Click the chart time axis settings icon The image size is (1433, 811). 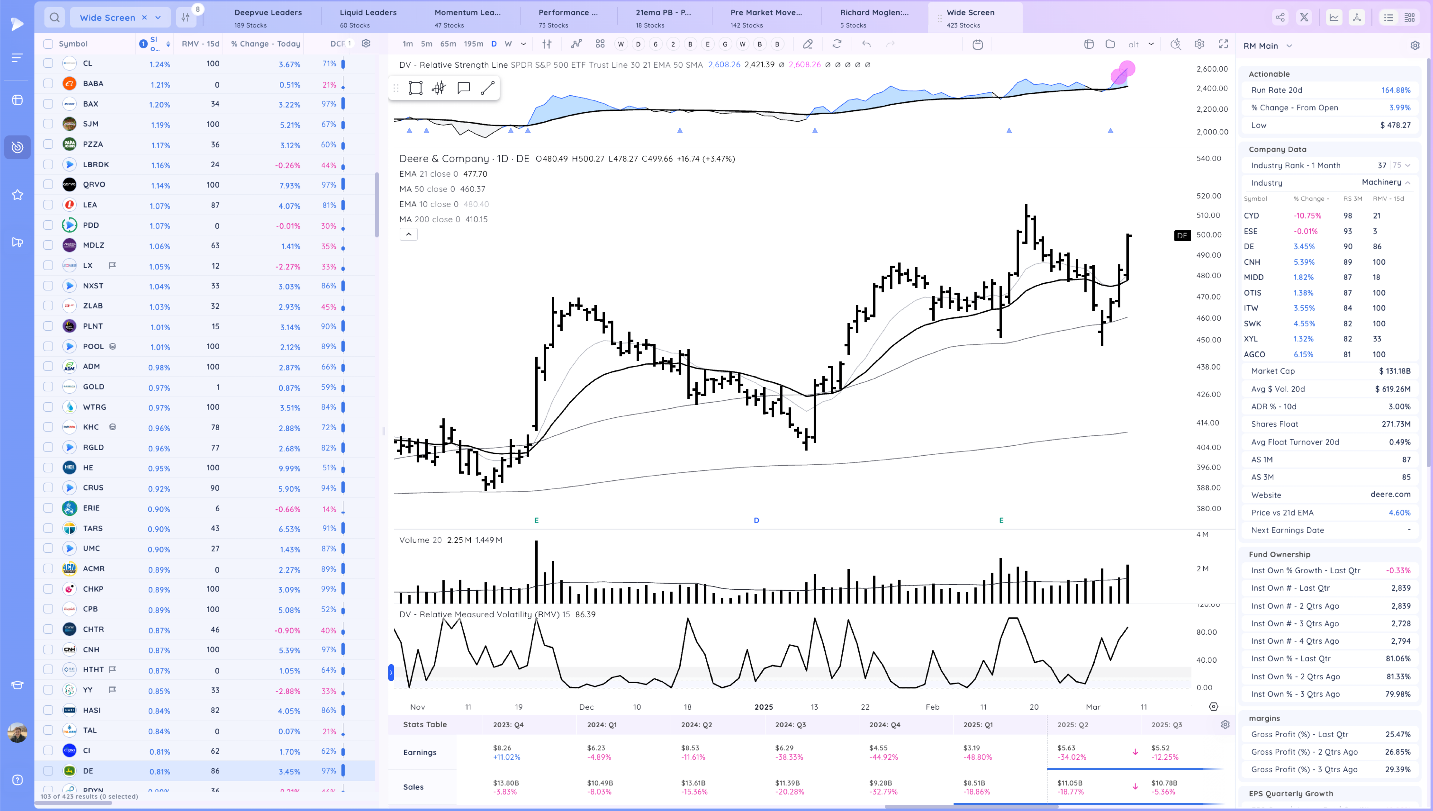coord(1213,706)
